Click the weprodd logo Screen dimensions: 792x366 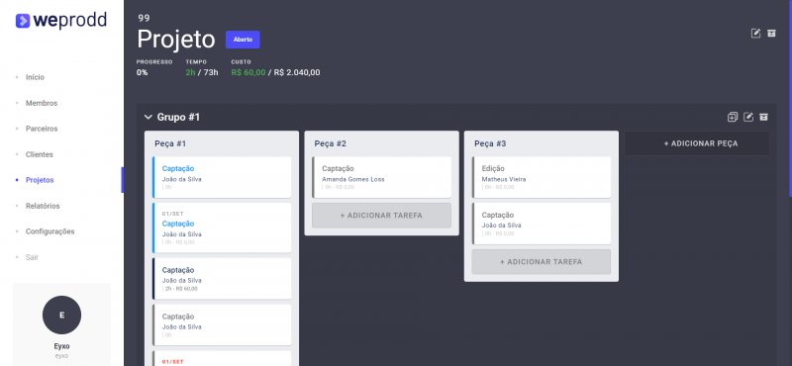61,20
